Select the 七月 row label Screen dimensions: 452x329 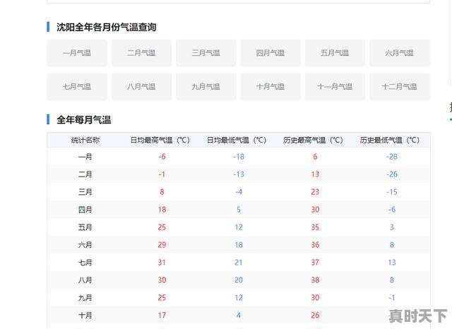(x=85, y=263)
